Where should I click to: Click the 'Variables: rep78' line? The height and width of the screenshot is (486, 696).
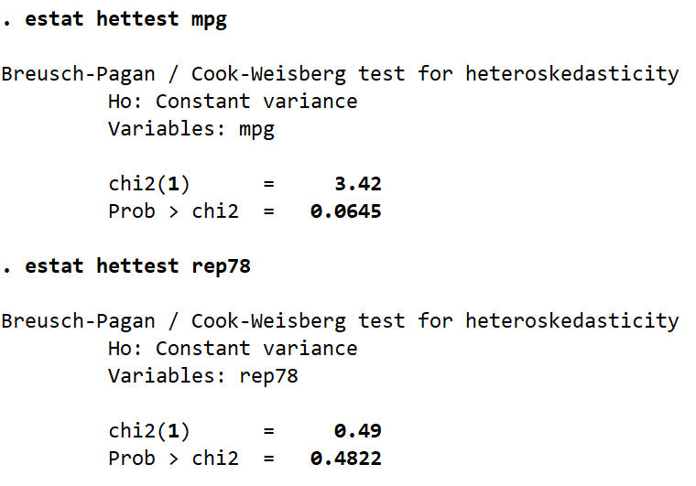tap(202, 376)
